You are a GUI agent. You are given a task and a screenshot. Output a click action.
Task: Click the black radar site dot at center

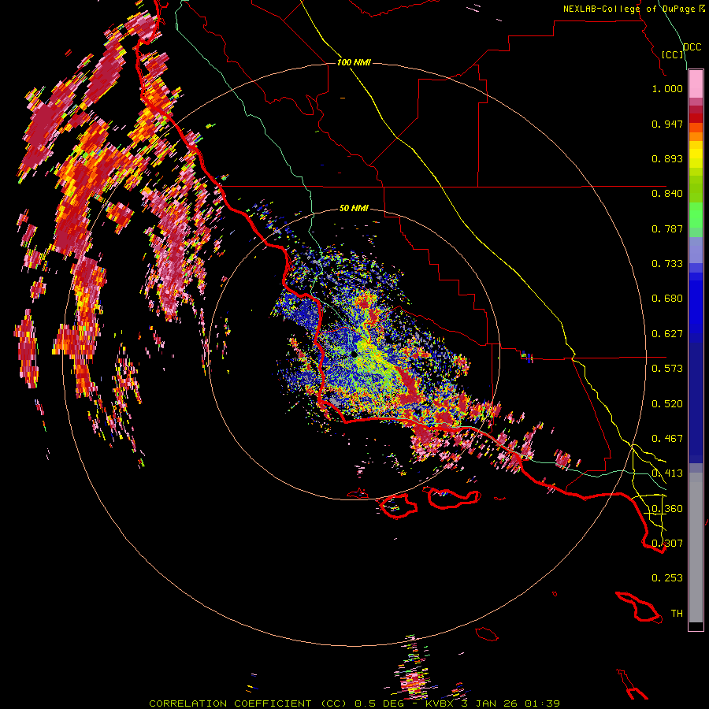[x=354, y=354]
